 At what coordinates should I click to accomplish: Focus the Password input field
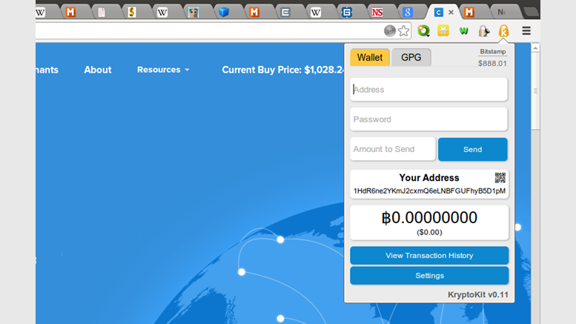(x=428, y=119)
